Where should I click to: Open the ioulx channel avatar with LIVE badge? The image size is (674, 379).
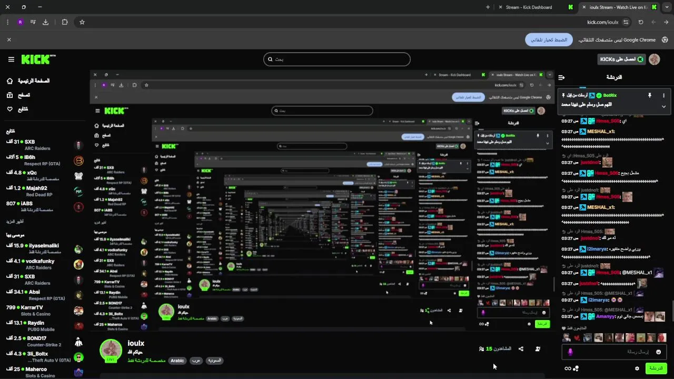tap(111, 351)
